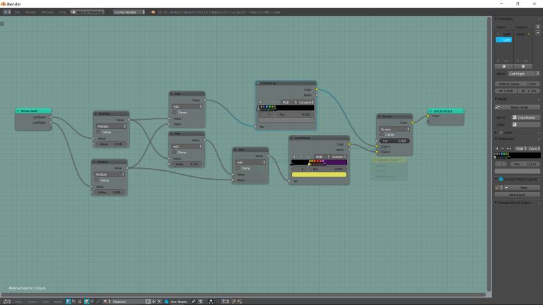Select the Shader node tree type icon
This screenshot has height=305, width=543.
pos(69,302)
